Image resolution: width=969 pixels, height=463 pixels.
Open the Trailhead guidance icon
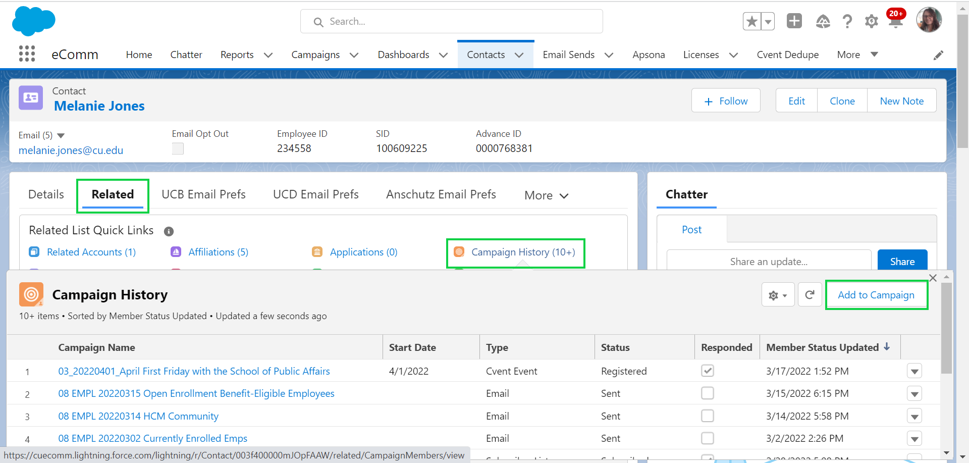[823, 21]
